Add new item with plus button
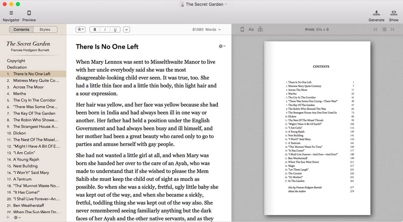403x222 pixels. pyautogui.click(x=8, y=218)
